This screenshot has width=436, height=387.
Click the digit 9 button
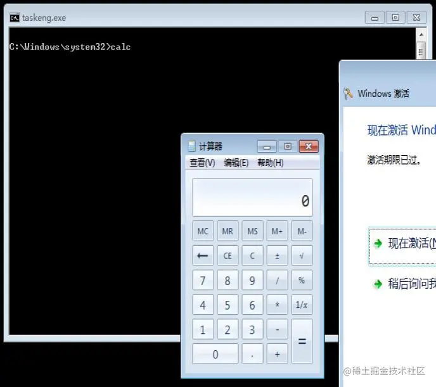(252, 280)
